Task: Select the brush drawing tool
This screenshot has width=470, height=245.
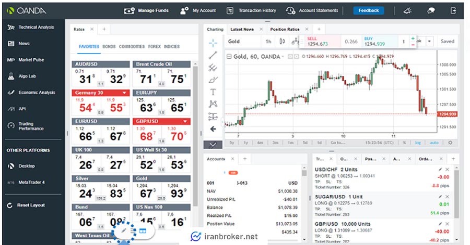Action: click(213, 80)
